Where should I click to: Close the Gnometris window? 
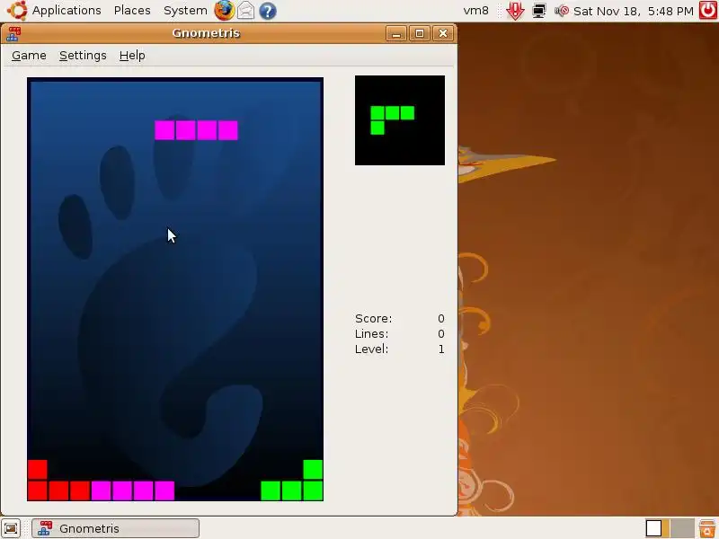point(443,33)
